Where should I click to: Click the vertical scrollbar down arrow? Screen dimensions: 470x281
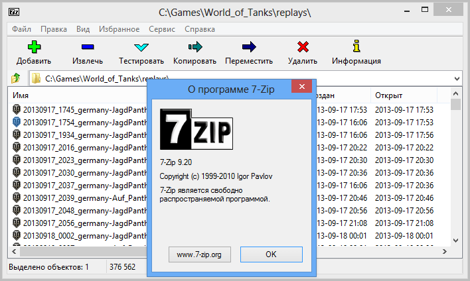455,241
